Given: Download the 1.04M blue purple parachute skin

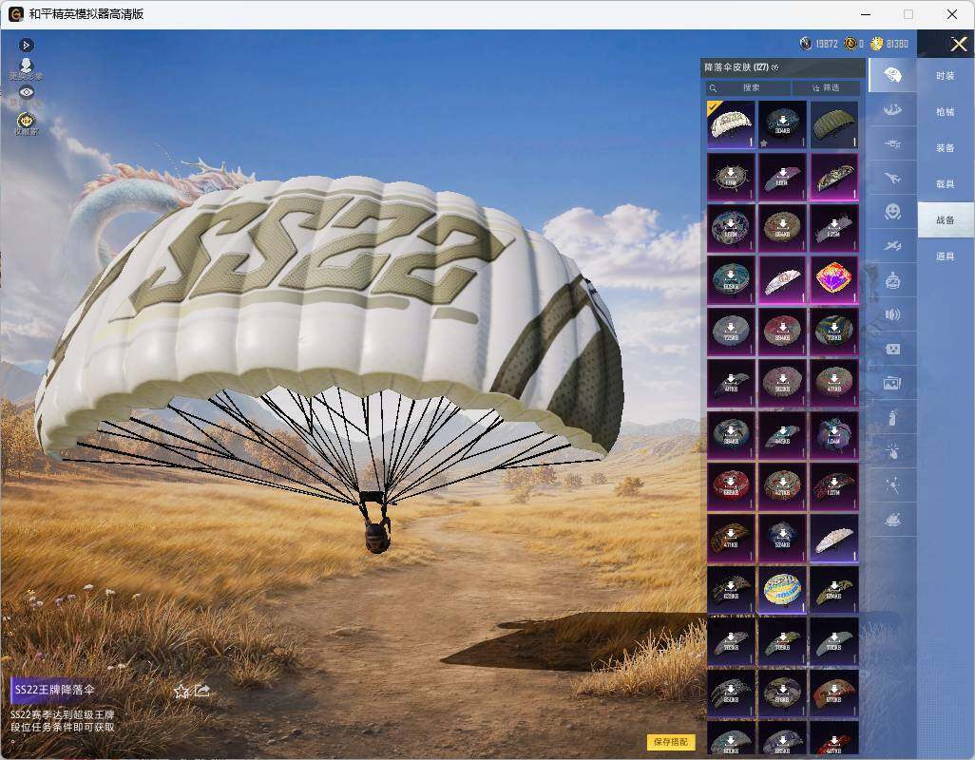Looking at the screenshot, I should pos(833,434).
